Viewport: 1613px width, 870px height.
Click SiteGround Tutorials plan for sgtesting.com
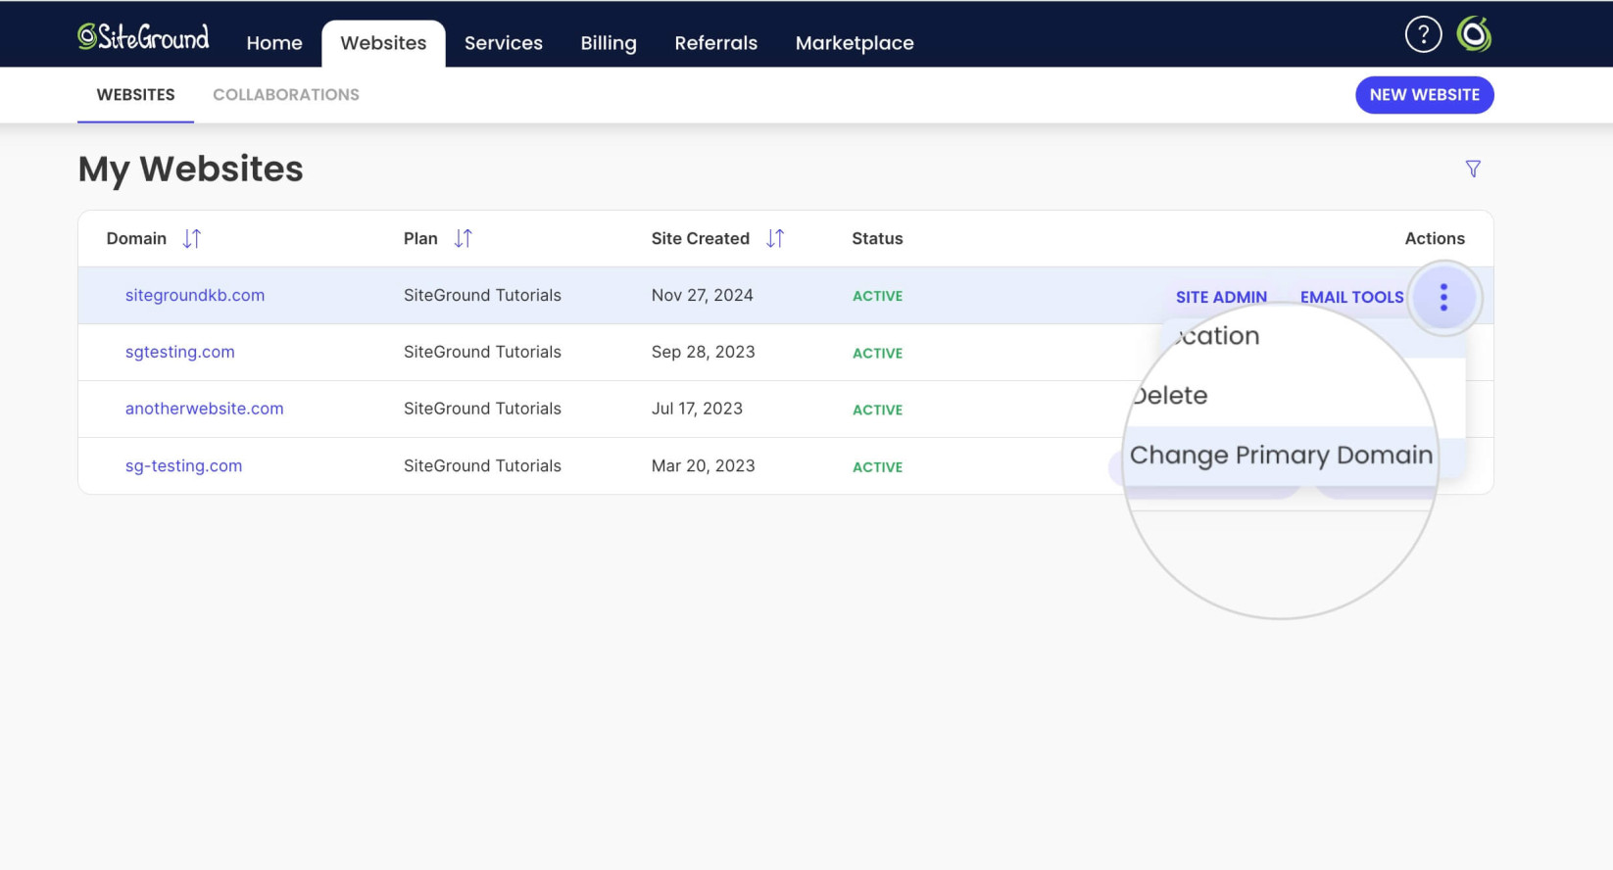482,352
